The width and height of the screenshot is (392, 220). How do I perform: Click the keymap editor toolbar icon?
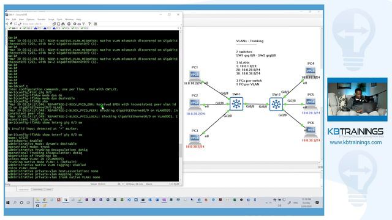[x=79, y=24]
